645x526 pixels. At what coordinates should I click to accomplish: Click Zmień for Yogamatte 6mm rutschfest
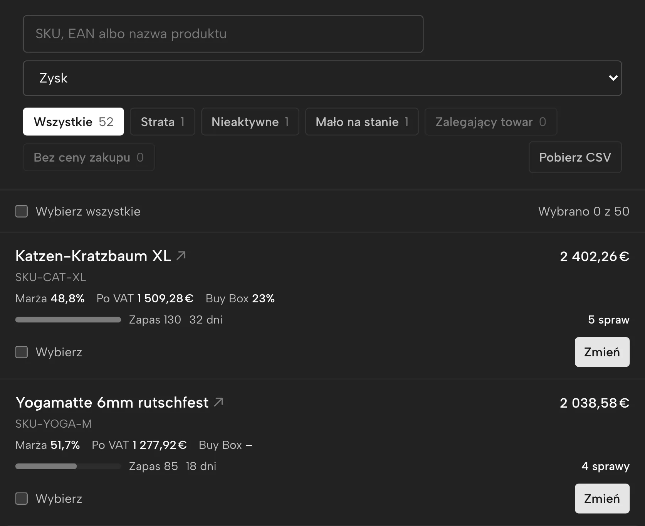(x=602, y=499)
